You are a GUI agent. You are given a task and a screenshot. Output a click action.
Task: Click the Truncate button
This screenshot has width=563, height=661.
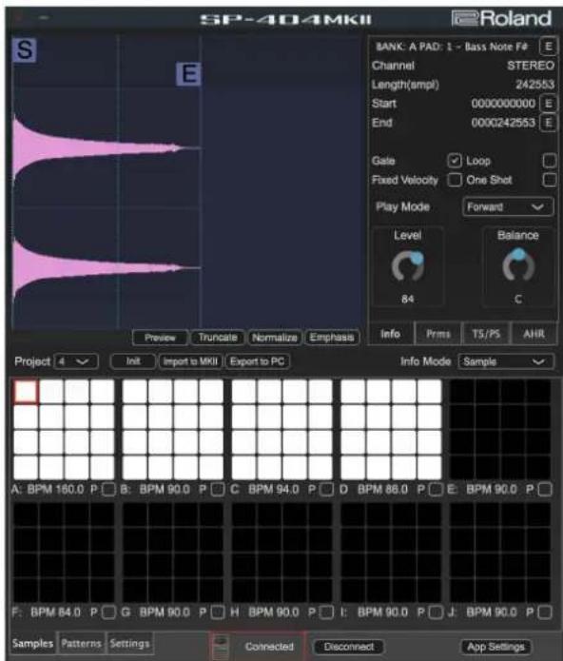coord(218,338)
